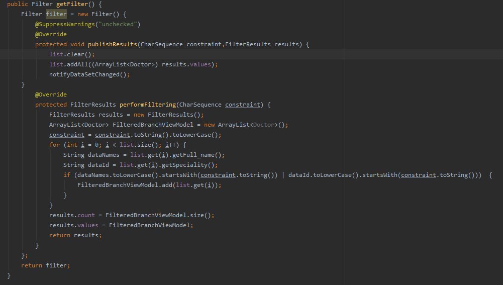Click toLowerCase() in the constraint assignment line
503x285 pixels.
click(x=195, y=135)
